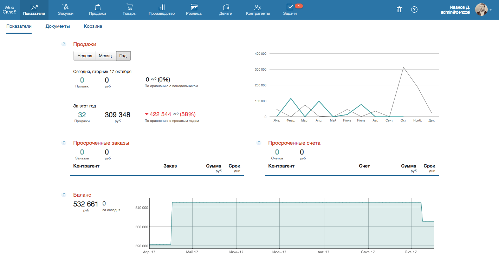
Task: Open the Закупки section
Action: coord(66,10)
